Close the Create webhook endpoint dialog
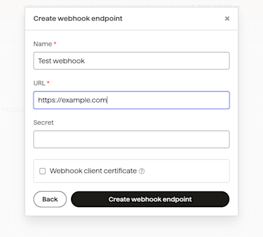 click(x=227, y=19)
